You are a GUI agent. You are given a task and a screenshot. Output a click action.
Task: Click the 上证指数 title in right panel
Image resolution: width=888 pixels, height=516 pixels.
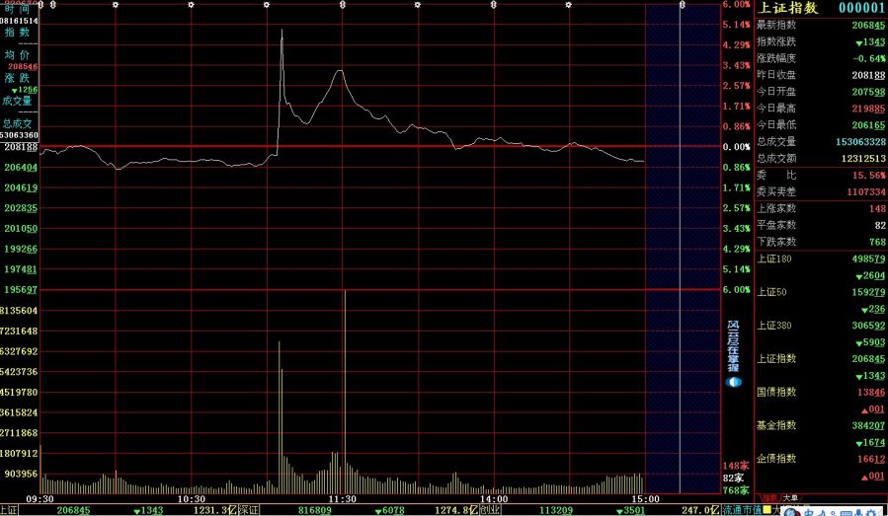tap(788, 7)
